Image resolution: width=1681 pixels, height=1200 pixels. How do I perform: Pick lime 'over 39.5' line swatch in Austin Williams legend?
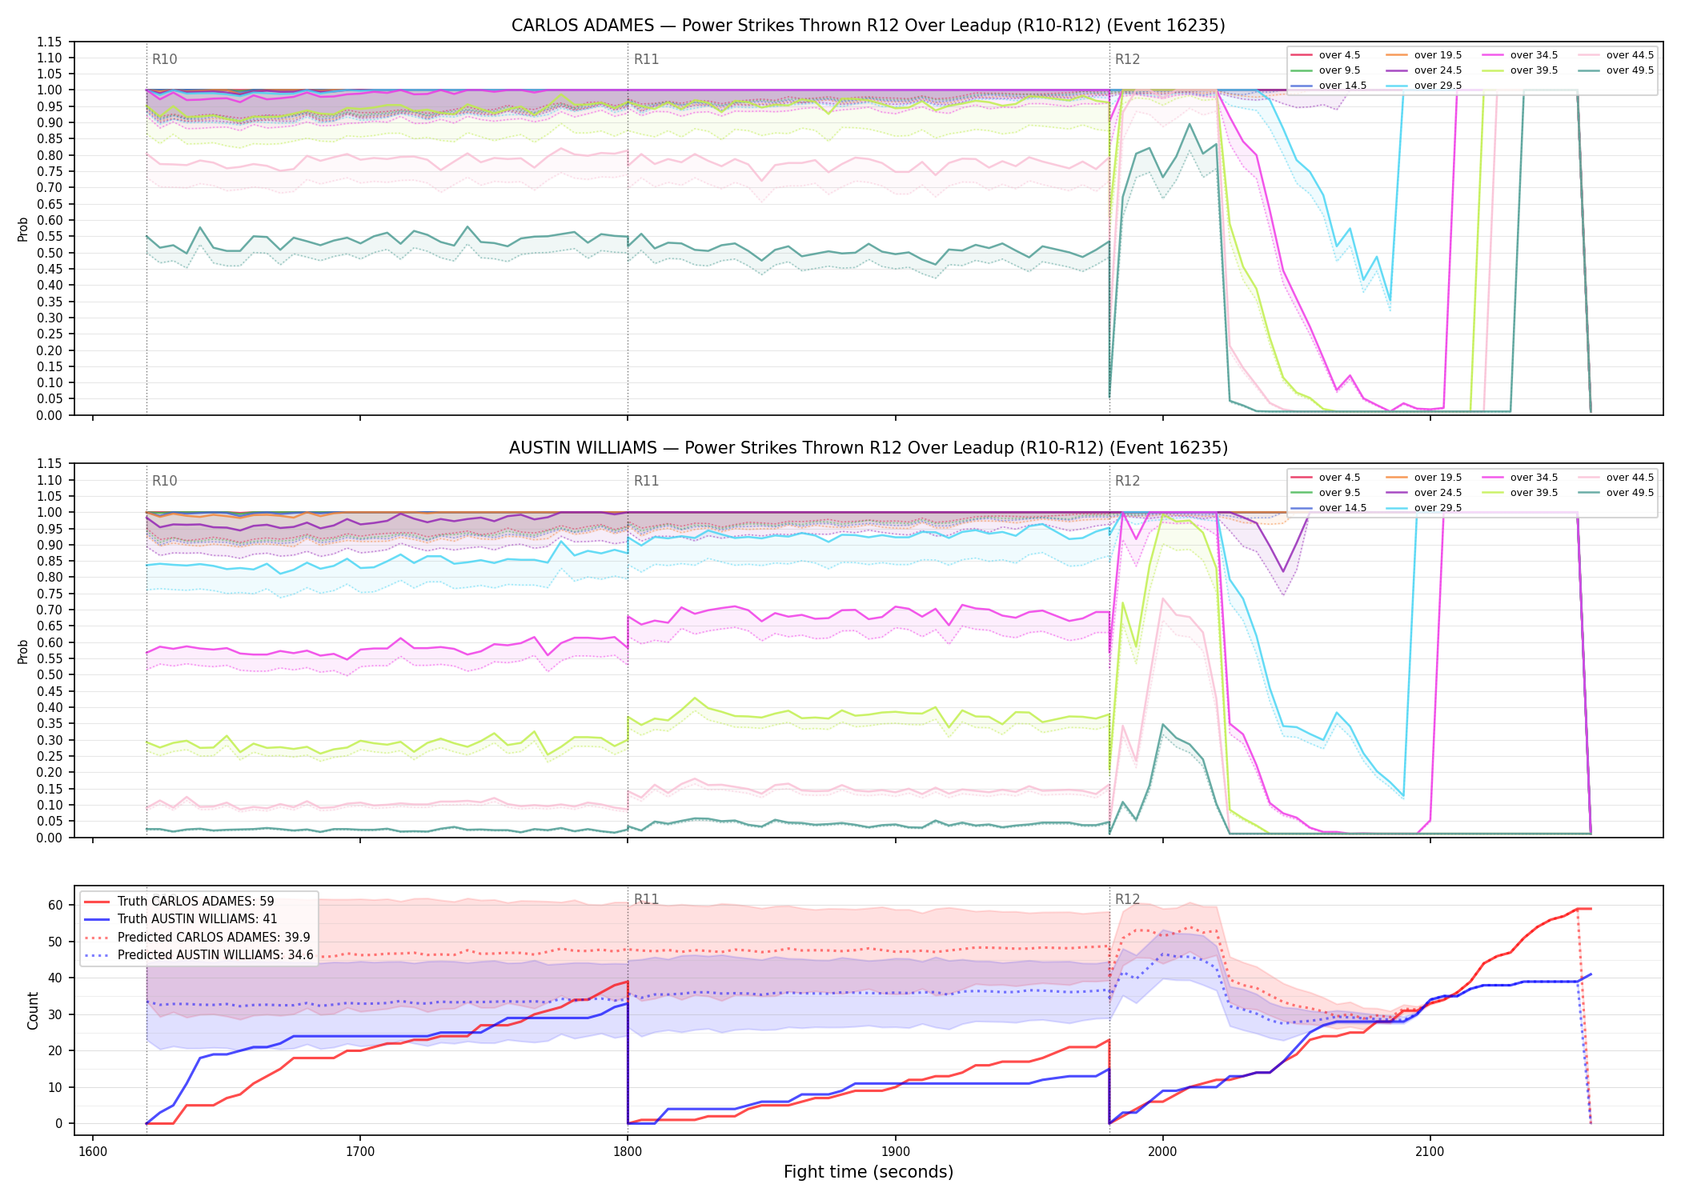click(x=1493, y=493)
